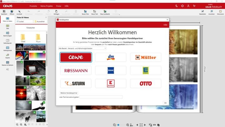Choose Kaufland partner tile
The image size is (225, 127).
click(111, 83)
